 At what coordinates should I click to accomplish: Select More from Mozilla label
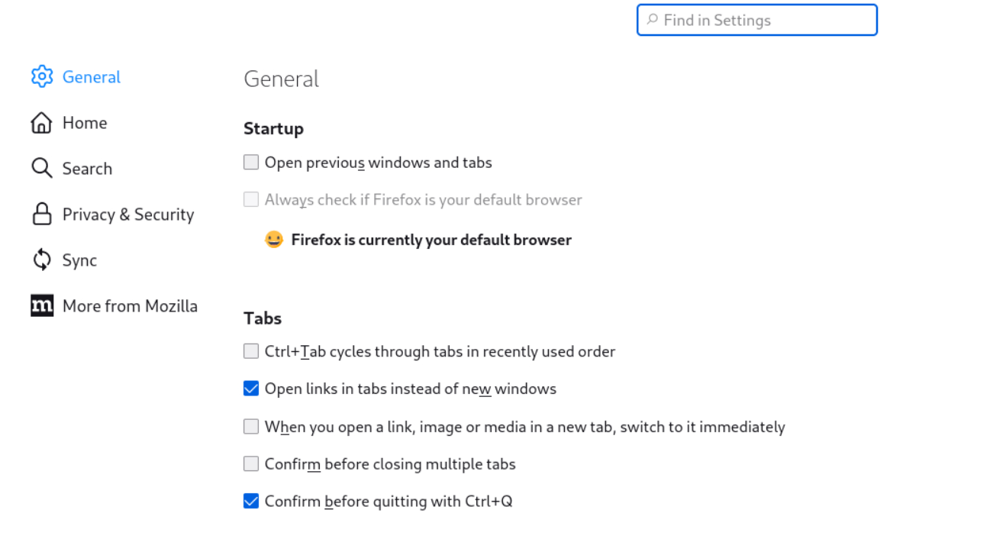click(x=130, y=306)
